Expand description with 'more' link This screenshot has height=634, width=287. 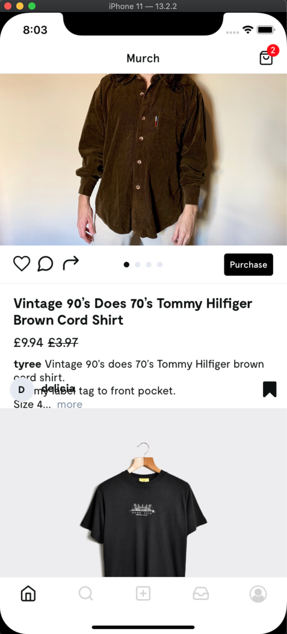(70, 404)
